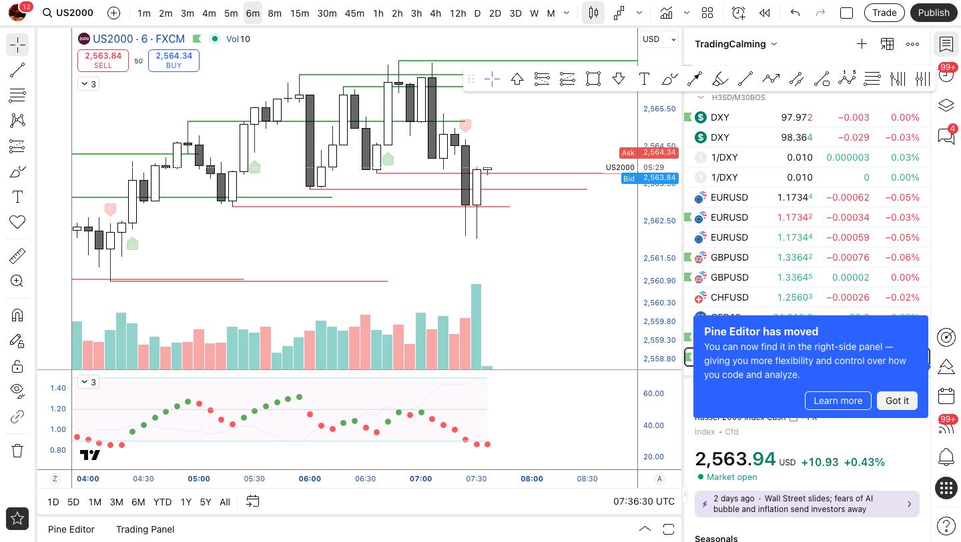961x542 pixels.
Task: Expand the TradingCalming watchlist dropdown
Action: pos(736,44)
